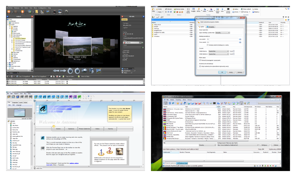Click the orange Up arrow in BonAView toolbar
Viewport: 296px width, 177px height.
pos(22,12)
